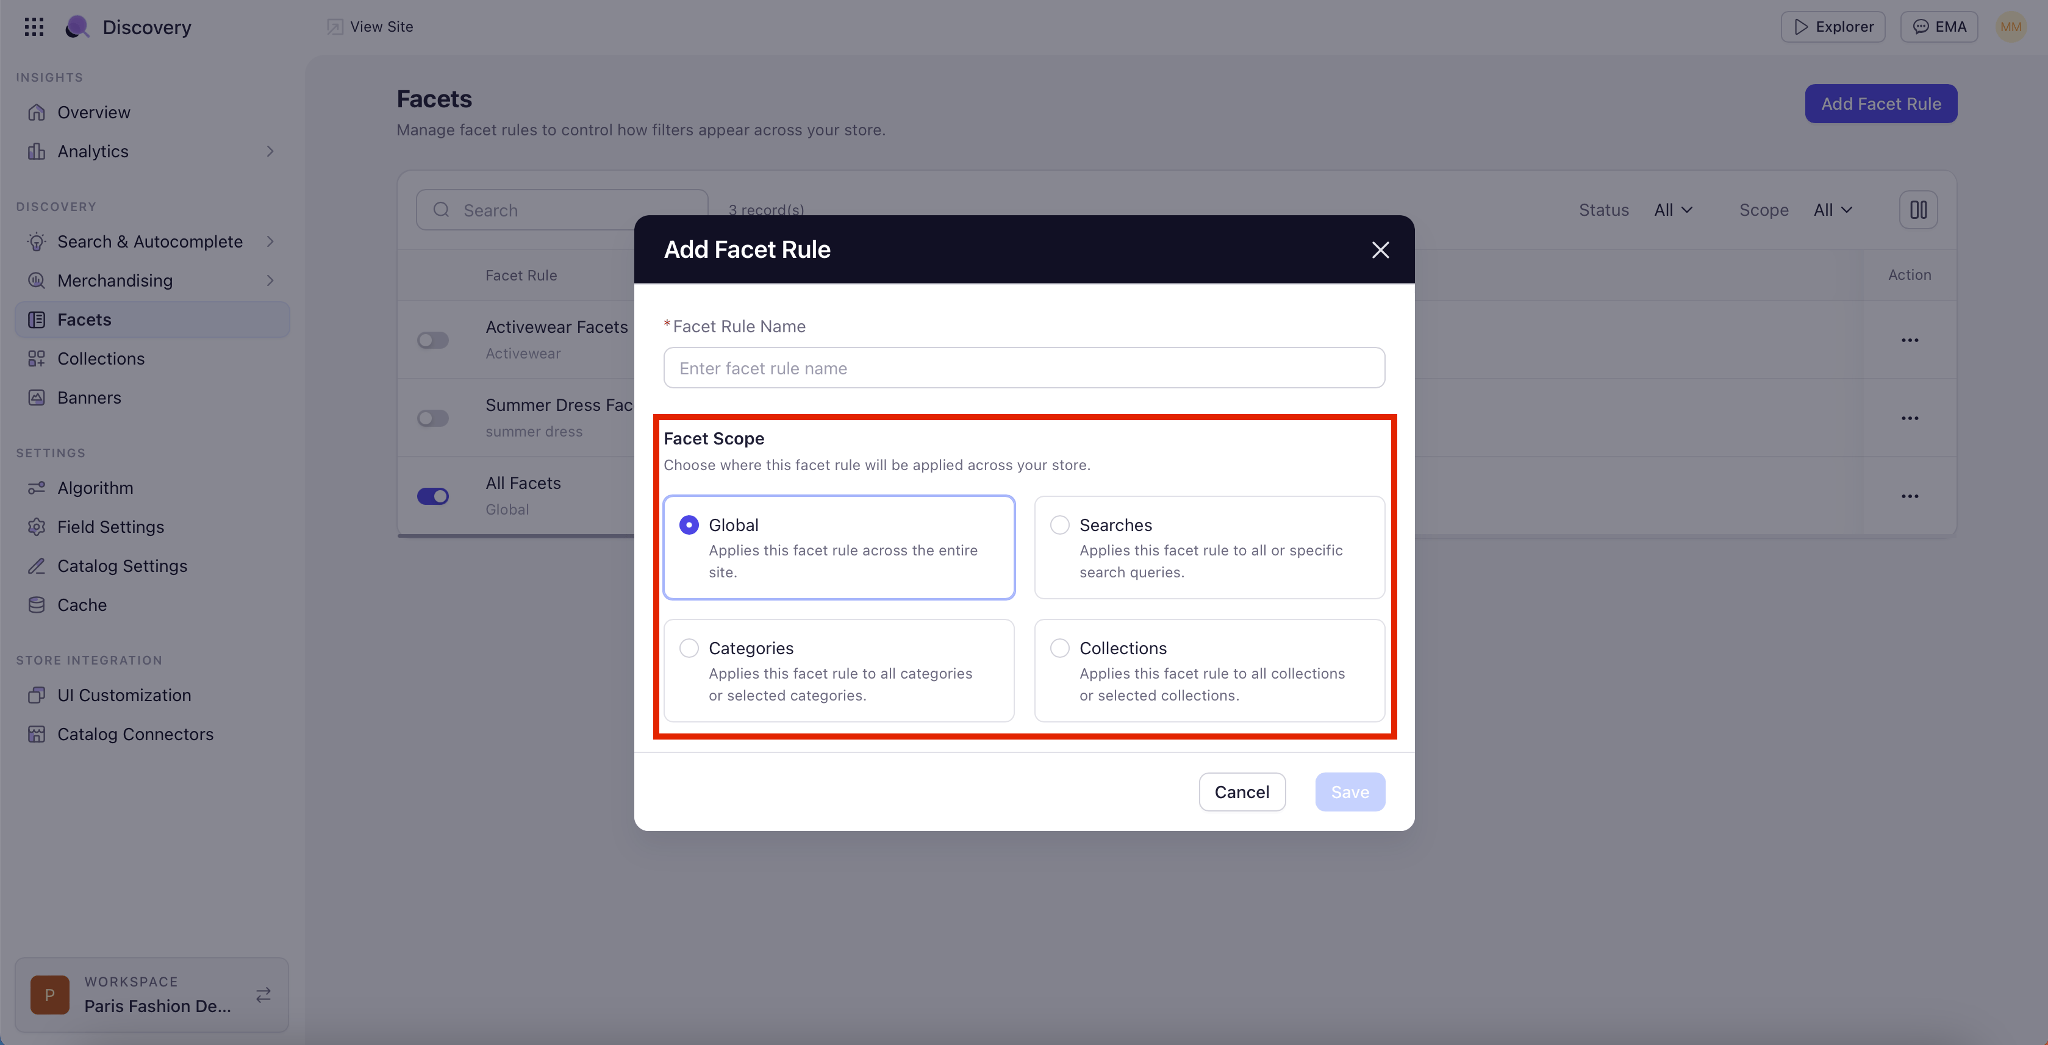The height and width of the screenshot is (1045, 2048).
Task: Click the facets Search field
Action: pyautogui.click(x=561, y=210)
